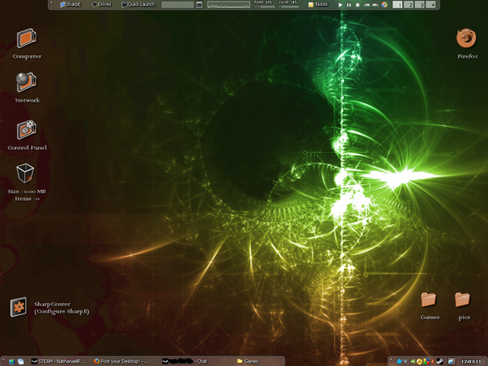Click the four-color shield tray icon

click(x=426, y=361)
